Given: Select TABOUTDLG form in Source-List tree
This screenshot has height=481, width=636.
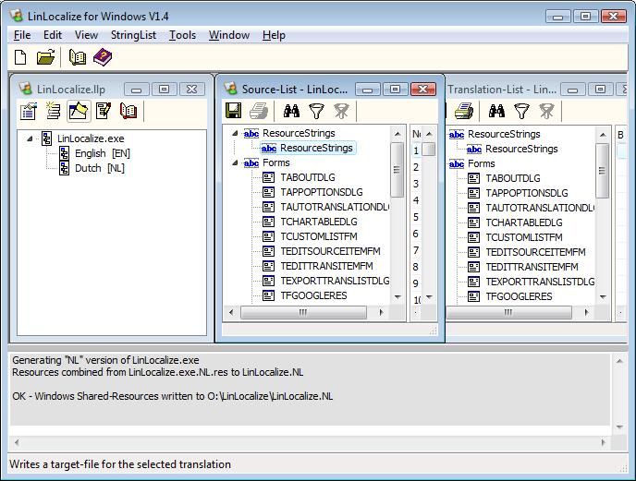Looking at the screenshot, I should click(307, 177).
